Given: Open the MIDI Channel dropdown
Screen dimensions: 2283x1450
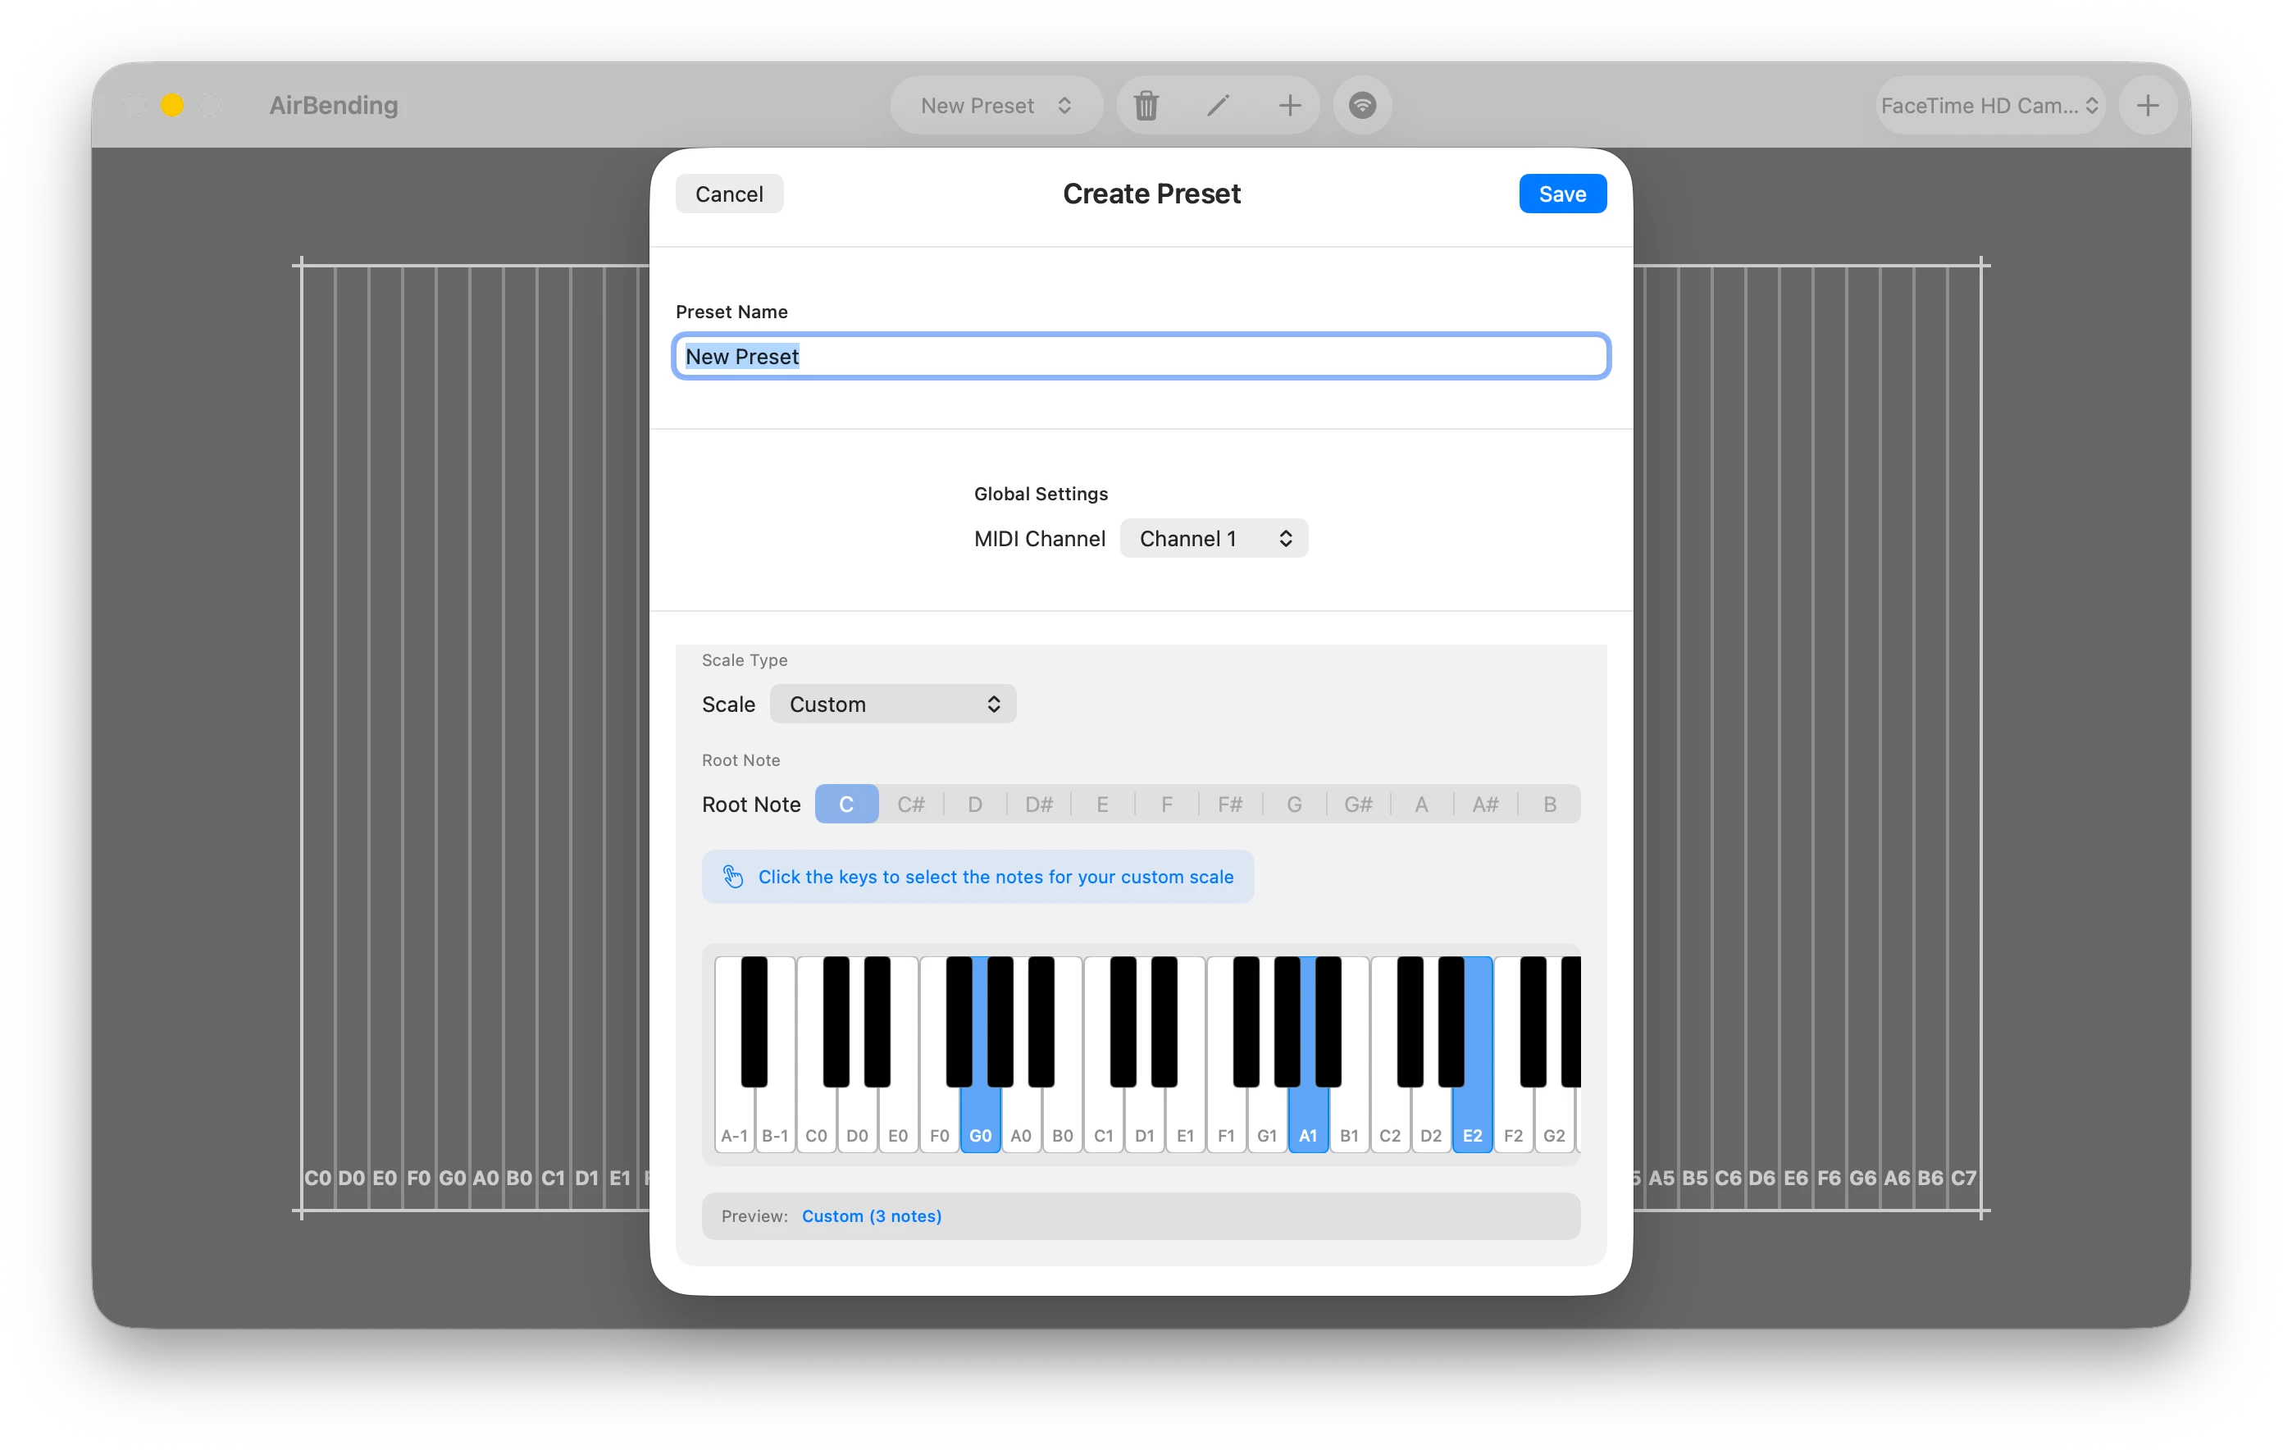Looking at the screenshot, I should (1214, 538).
